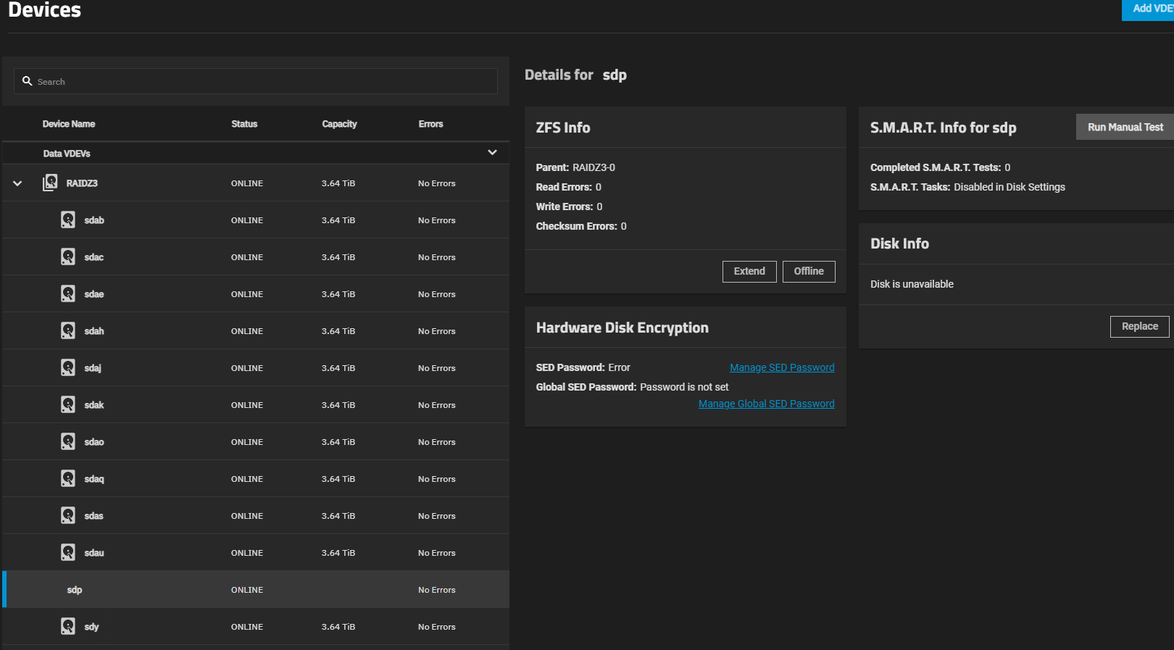This screenshot has width=1174, height=650.
Task: Click the sdak disk icon
Action: click(68, 404)
